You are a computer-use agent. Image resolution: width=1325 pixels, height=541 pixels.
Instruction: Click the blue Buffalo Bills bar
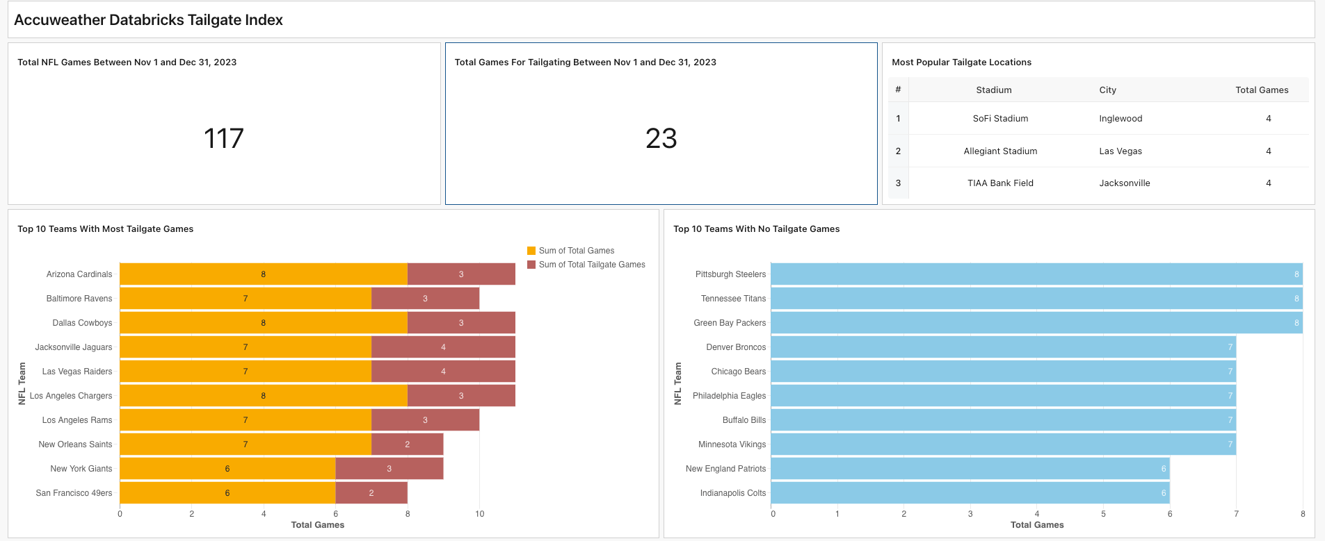1004,420
